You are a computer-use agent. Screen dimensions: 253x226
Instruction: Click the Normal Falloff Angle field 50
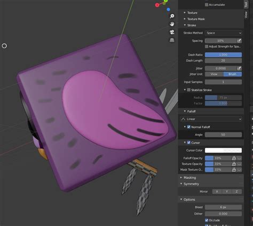[223, 135]
